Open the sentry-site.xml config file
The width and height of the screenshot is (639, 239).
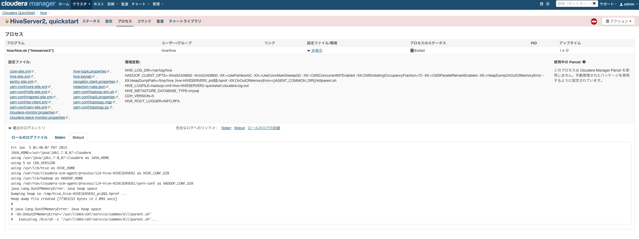click(22, 82)
